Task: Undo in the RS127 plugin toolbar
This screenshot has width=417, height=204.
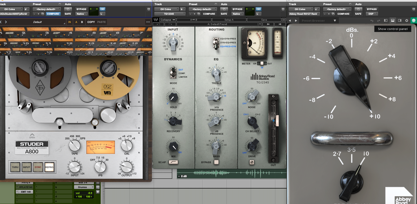Action: click(x=372, y=21)
